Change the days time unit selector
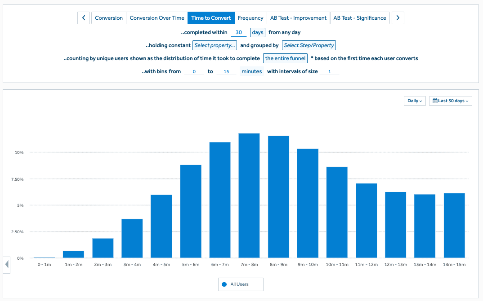The width and height of the screenshot is (483, 301). 257,32
